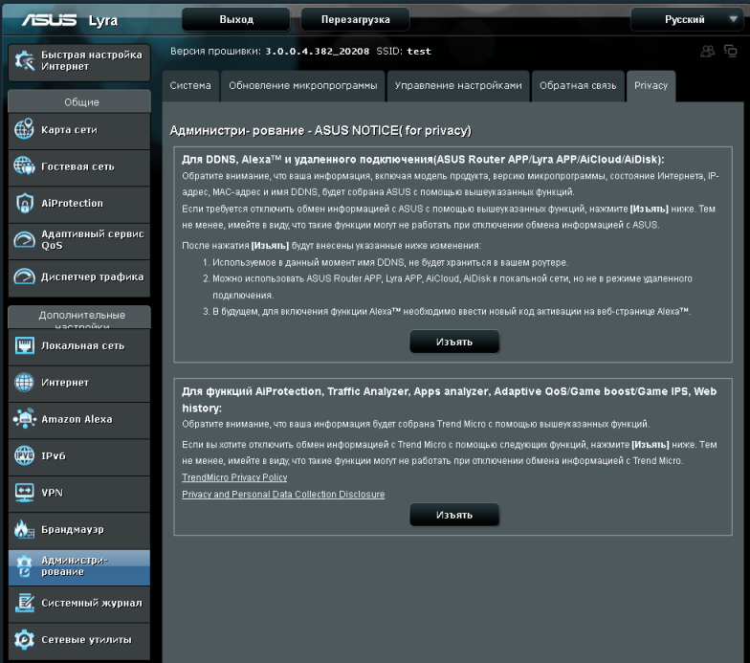Viewport: 750px width, 663px height.
Task: Open the Управление настройками tab
Action: [458, 86]
